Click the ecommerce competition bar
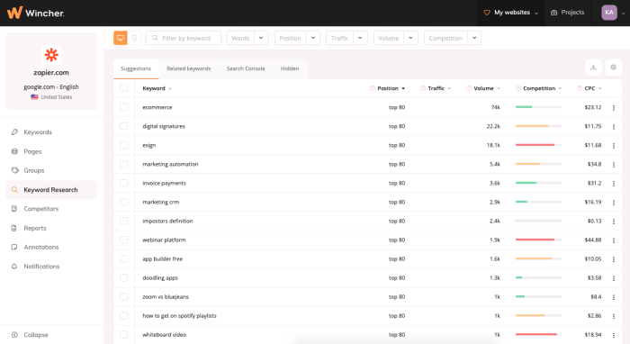Image resolution: width=630 pixels, height=344 pixels. (x=538, y=107)
